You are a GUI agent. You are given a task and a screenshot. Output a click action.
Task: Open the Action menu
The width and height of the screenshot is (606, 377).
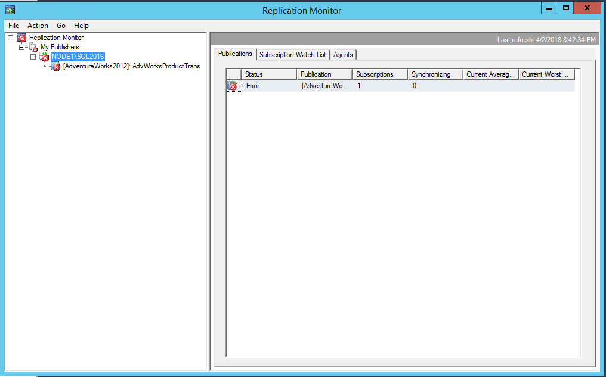tap(38, 25)
